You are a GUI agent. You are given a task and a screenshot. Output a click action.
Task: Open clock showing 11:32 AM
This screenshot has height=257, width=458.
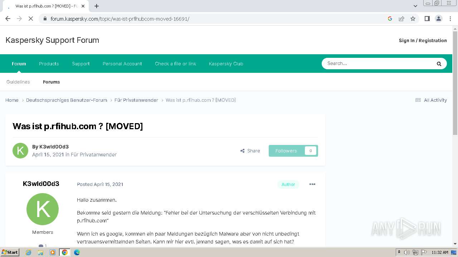(x=440, y=252)
